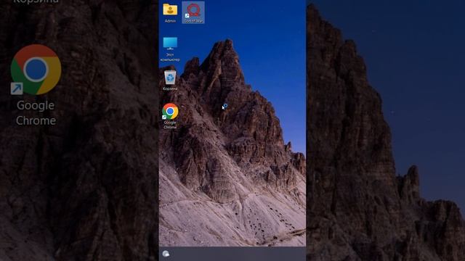Launch Google Chrome from the central desktop
Image resolution: width=465 pixels, height=261 pixels.
pos(170,111)
